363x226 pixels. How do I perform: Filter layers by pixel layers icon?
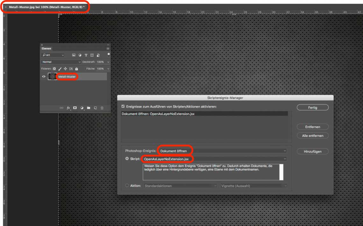tap(74, 55)
